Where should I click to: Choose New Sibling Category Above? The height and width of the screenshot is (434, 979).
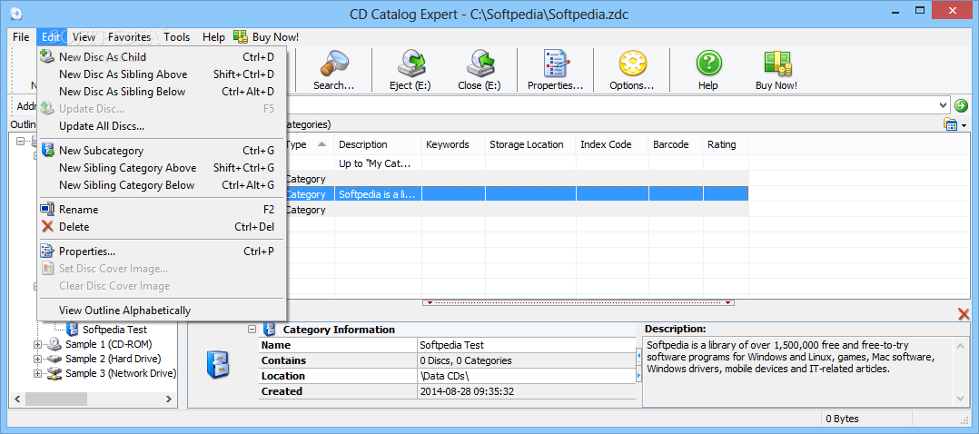tap(161, 168)
